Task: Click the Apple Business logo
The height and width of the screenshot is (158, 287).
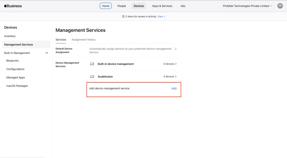Action: click(13, 6)
